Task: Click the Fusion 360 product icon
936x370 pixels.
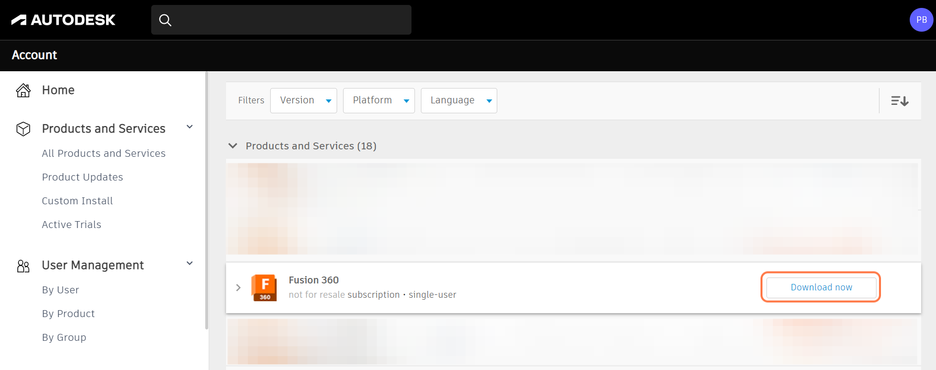Action: tap(264, 288)
